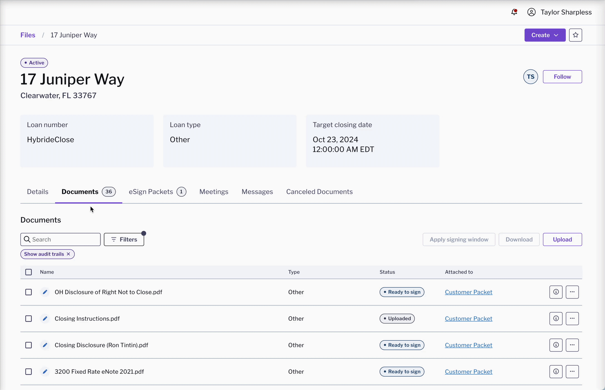Open more options for OH Disclosure document
The image size is (605, 390).
click(x=572, y=292)
